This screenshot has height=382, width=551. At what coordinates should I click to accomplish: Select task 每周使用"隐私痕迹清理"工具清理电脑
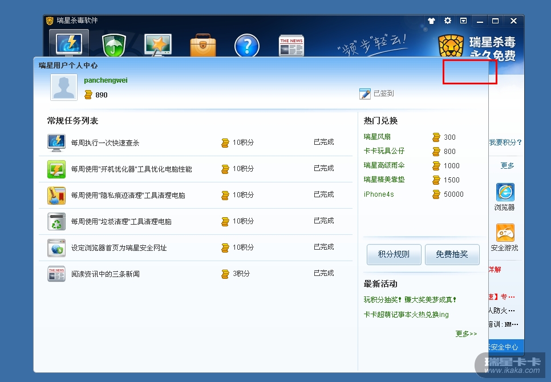pos(128,195)
